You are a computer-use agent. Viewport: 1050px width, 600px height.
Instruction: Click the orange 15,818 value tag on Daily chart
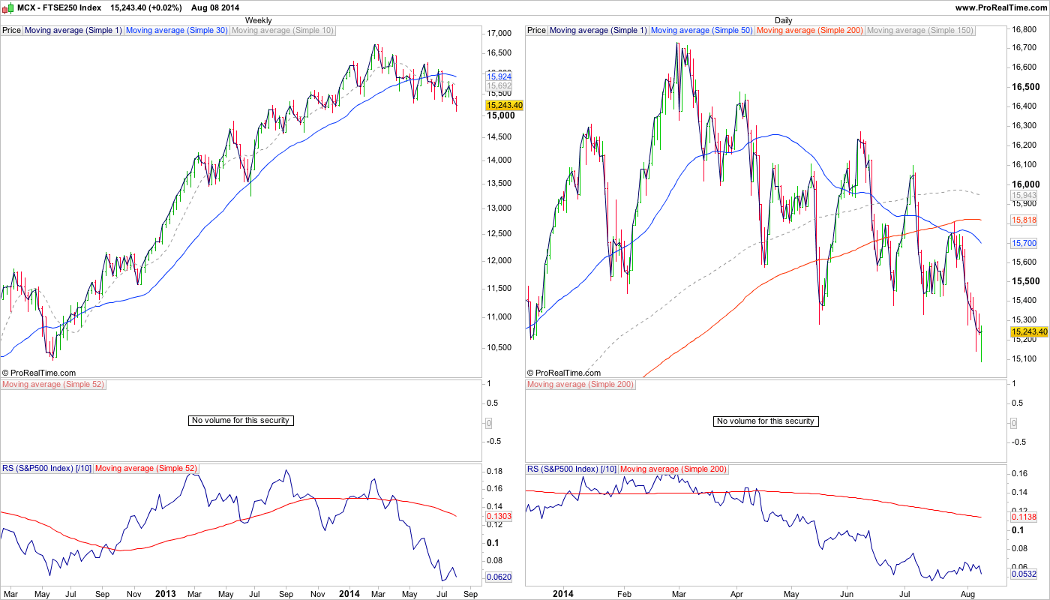(x=1024, y=220)
